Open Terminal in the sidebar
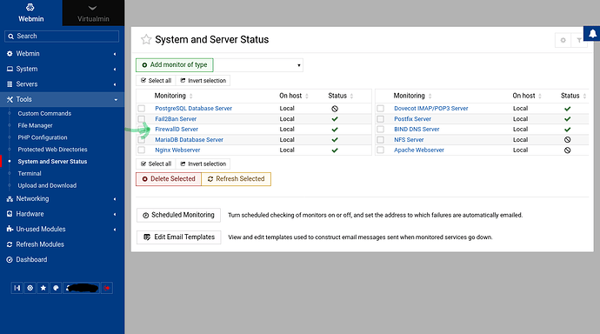The image size is (600, 334). coord(30,174)
